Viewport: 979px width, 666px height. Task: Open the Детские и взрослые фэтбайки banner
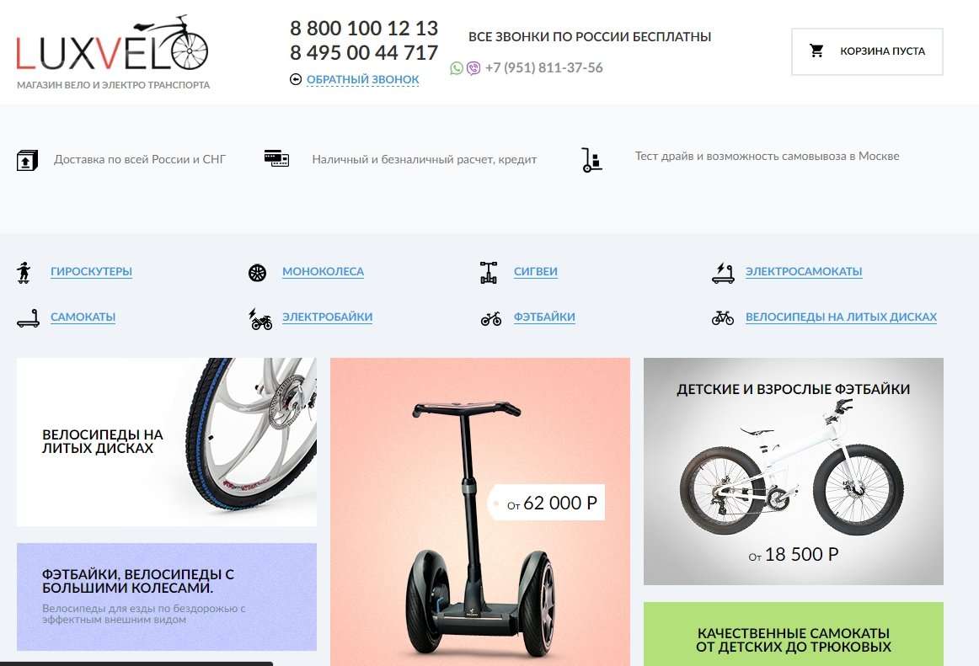[x=794, y=472]
